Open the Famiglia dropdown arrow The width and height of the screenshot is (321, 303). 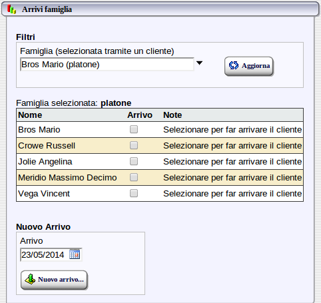tap(199, 63)
